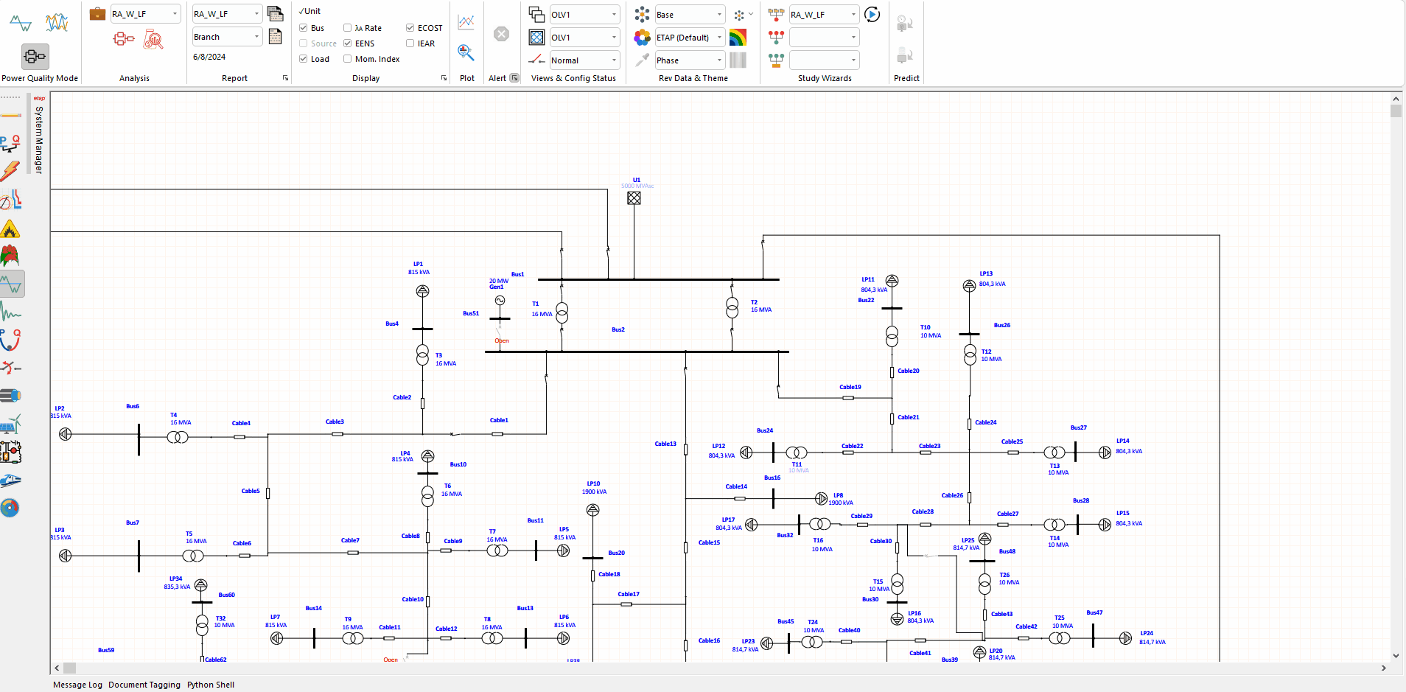Image resolution: width=1406 pixels, height=692 pixels.
Task: Select the Power Quality Mode icon
Action: [x=35, y=56]
